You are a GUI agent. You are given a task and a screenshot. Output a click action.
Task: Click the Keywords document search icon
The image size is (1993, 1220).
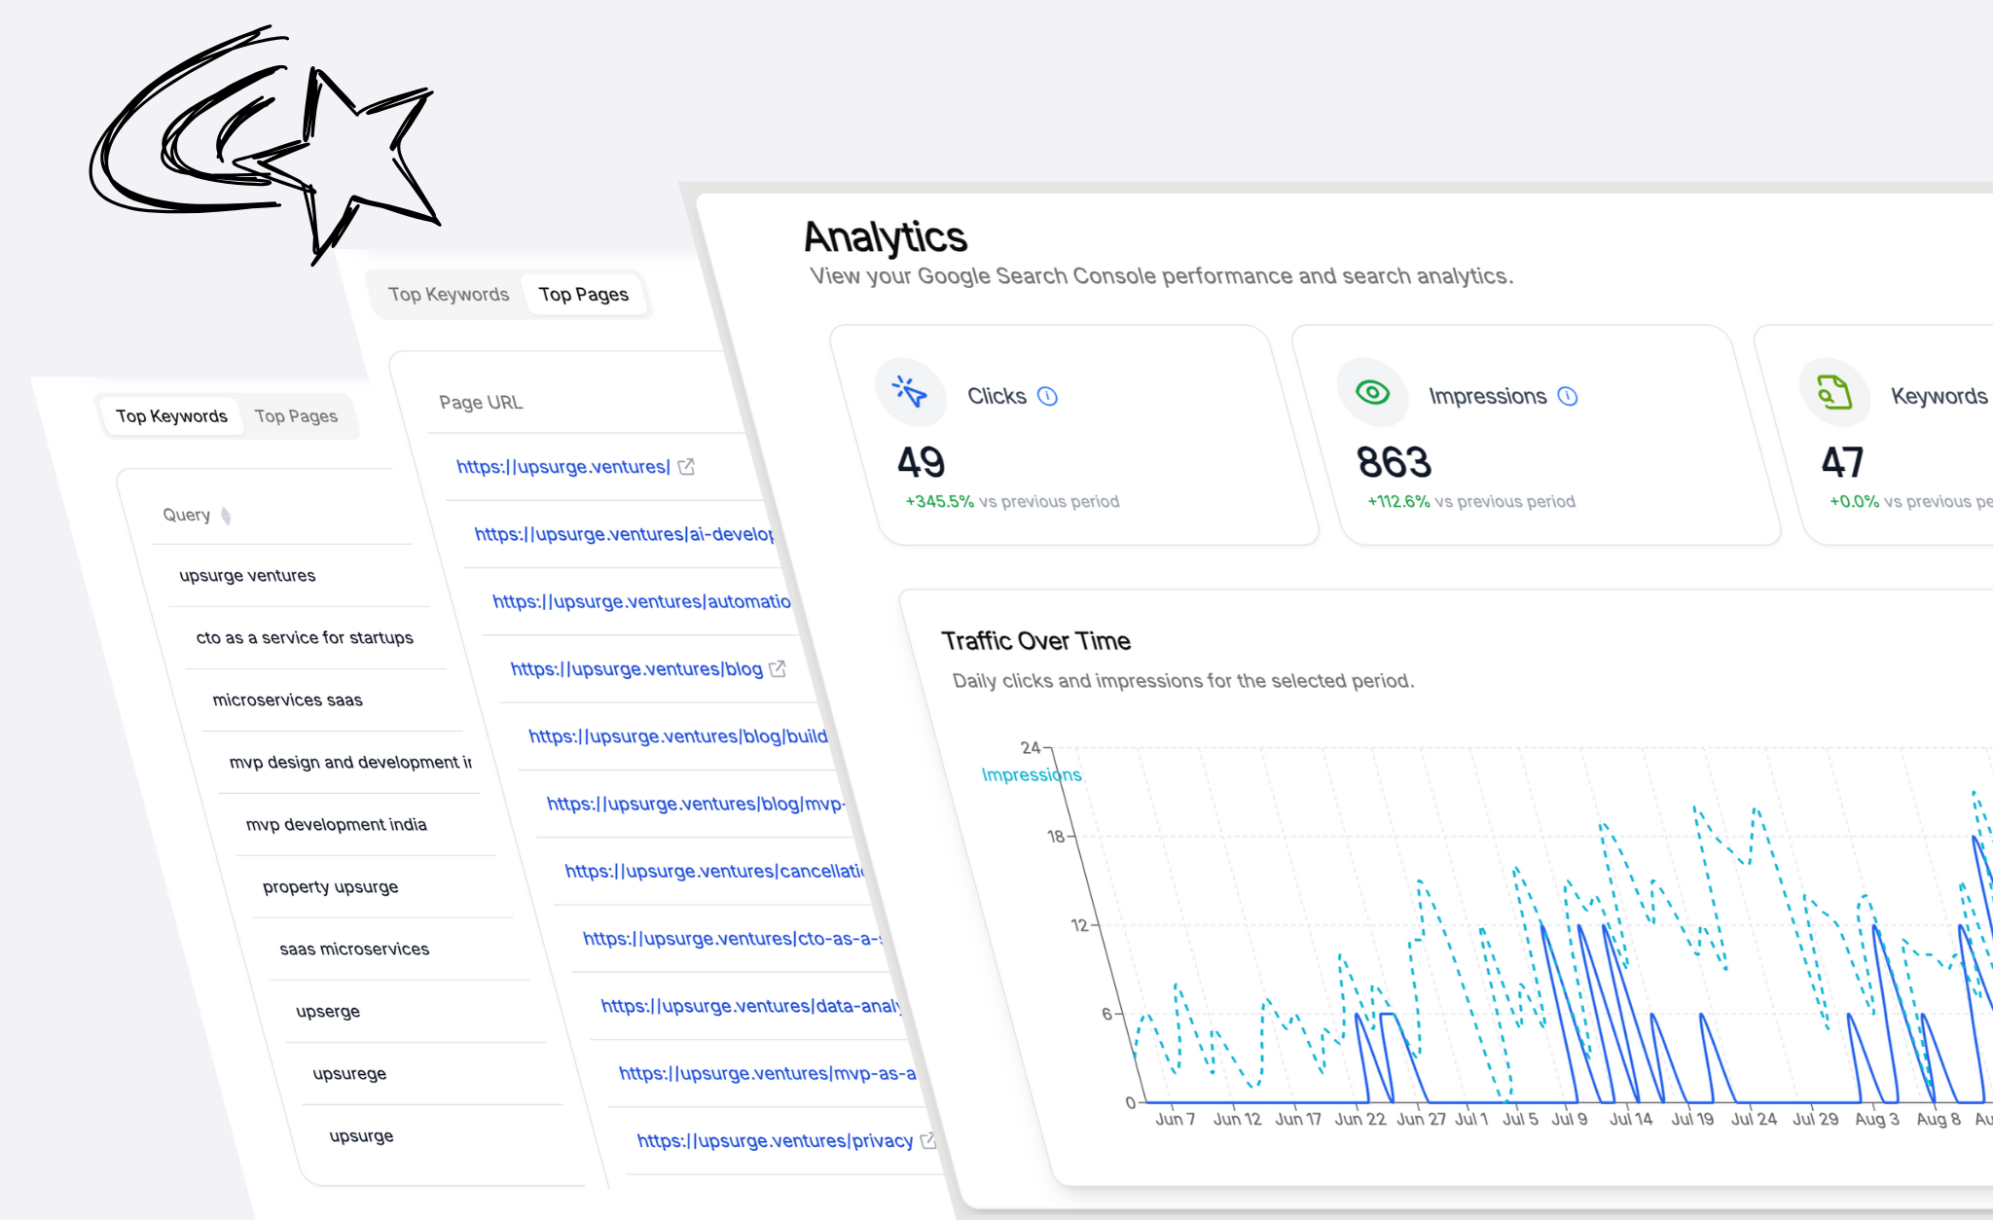pyautogui.click(x=1834, y=392)
